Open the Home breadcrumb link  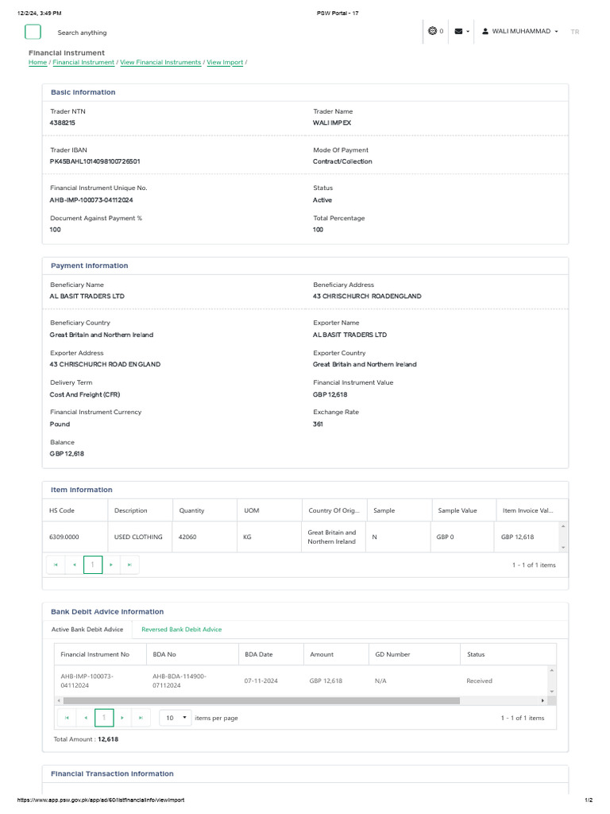point(37,62)
